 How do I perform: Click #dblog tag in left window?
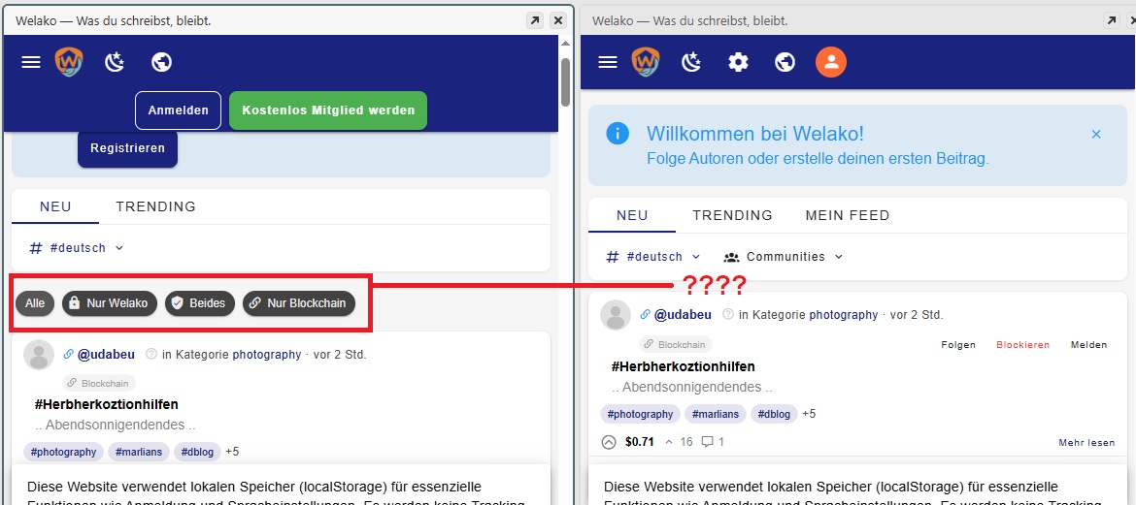197,453
